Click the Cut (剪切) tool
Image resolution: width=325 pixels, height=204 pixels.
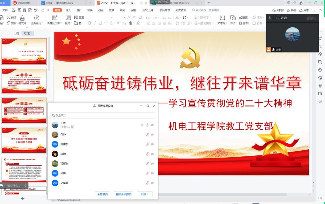point(11,17)
